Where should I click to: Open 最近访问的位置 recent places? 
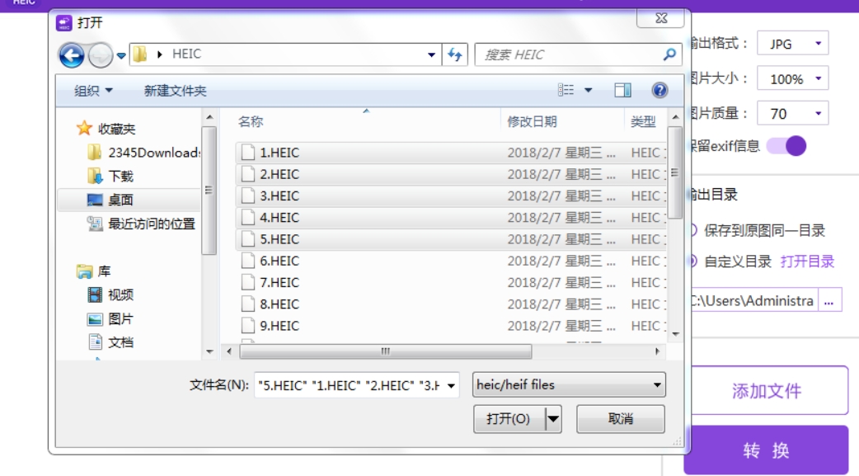point(141,224)
